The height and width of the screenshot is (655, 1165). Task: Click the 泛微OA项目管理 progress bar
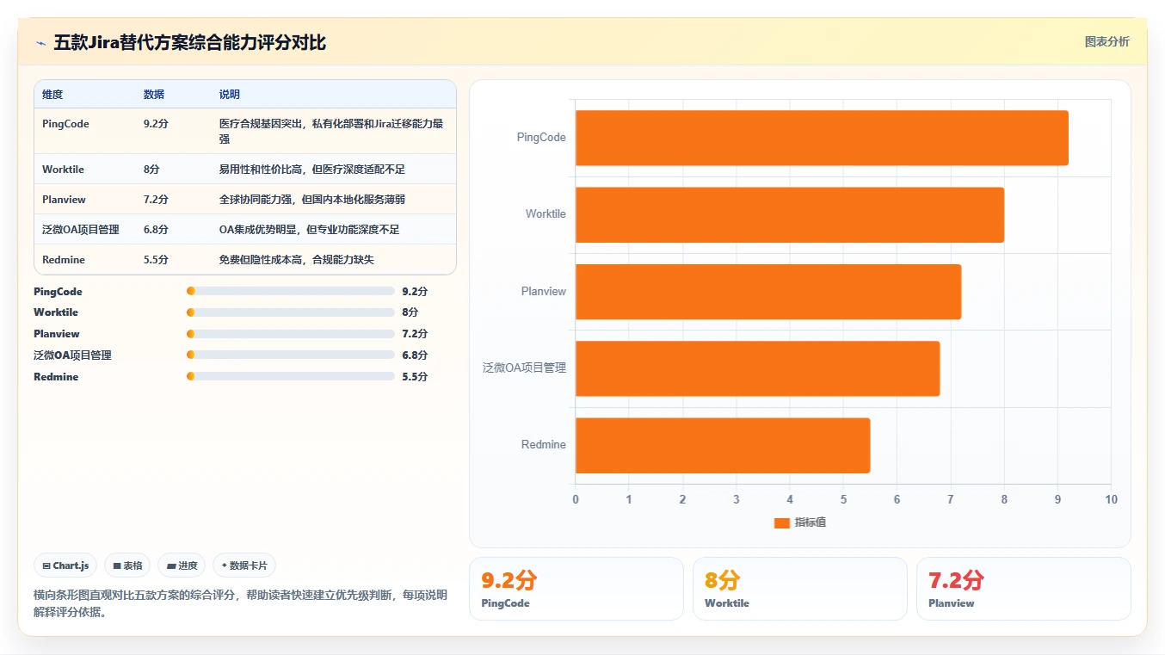point(290,355)
